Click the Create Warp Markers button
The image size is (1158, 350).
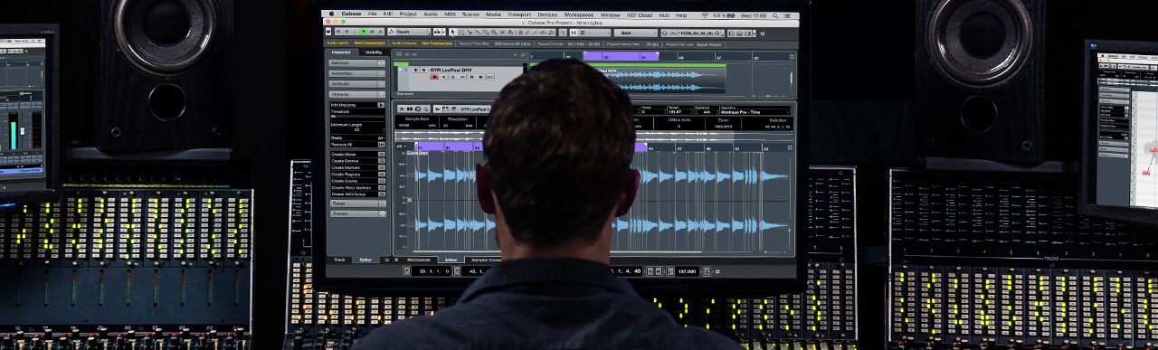click(356, 187)
